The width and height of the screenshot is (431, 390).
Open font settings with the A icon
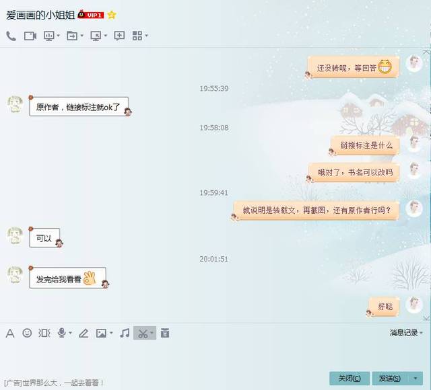click(10, 334)
